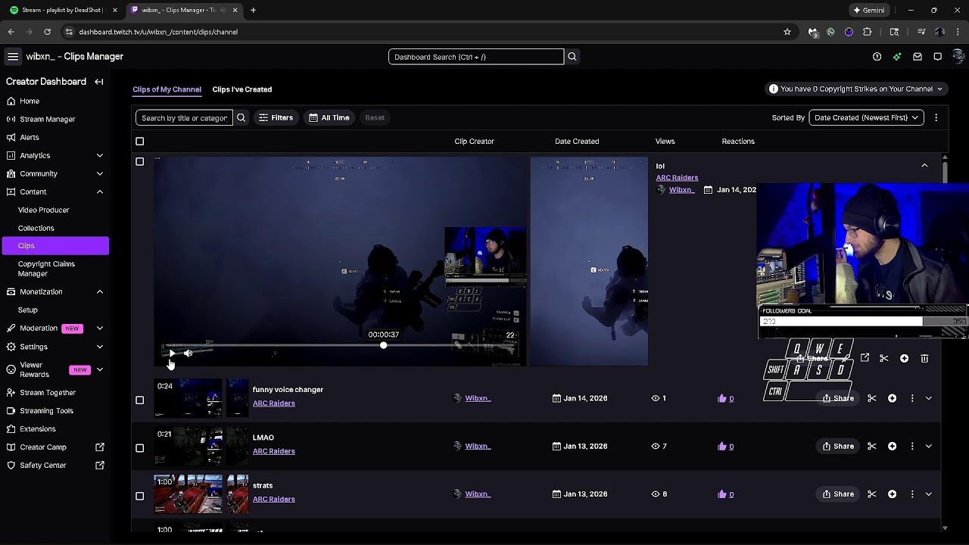The width and height of the screenshot is (969, 545).
Task: Collapse the Content sidebar section
Action: [x=99, y=192]
